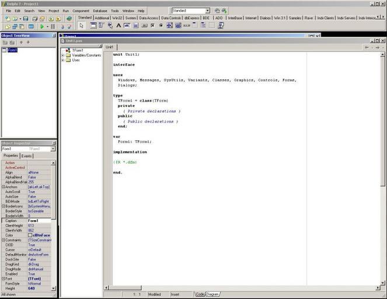Select the ListBox component icon
Image resolution: width=387 pixels, height=299 pixels.
169,26
